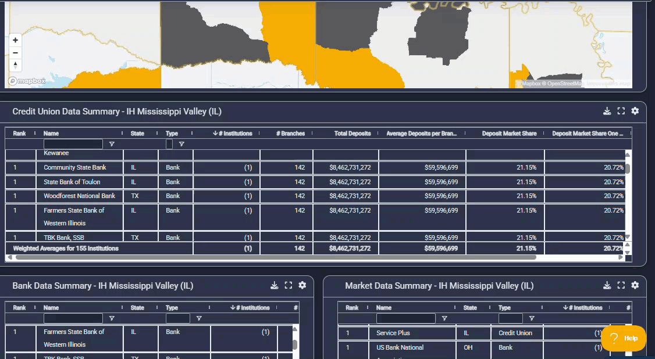Open Type filter options in Credit Union table
The width and height of the screenshot is (655, 359).
click(181, 144)
